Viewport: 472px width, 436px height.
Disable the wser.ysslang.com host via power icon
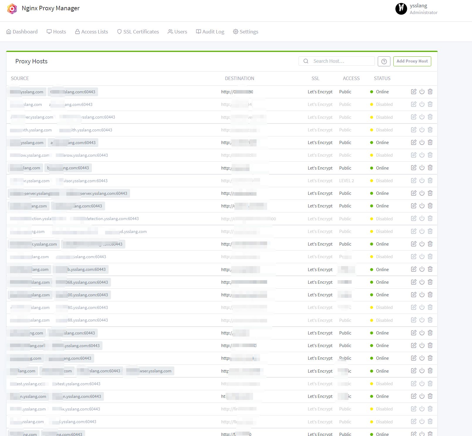tap(422, 371)
